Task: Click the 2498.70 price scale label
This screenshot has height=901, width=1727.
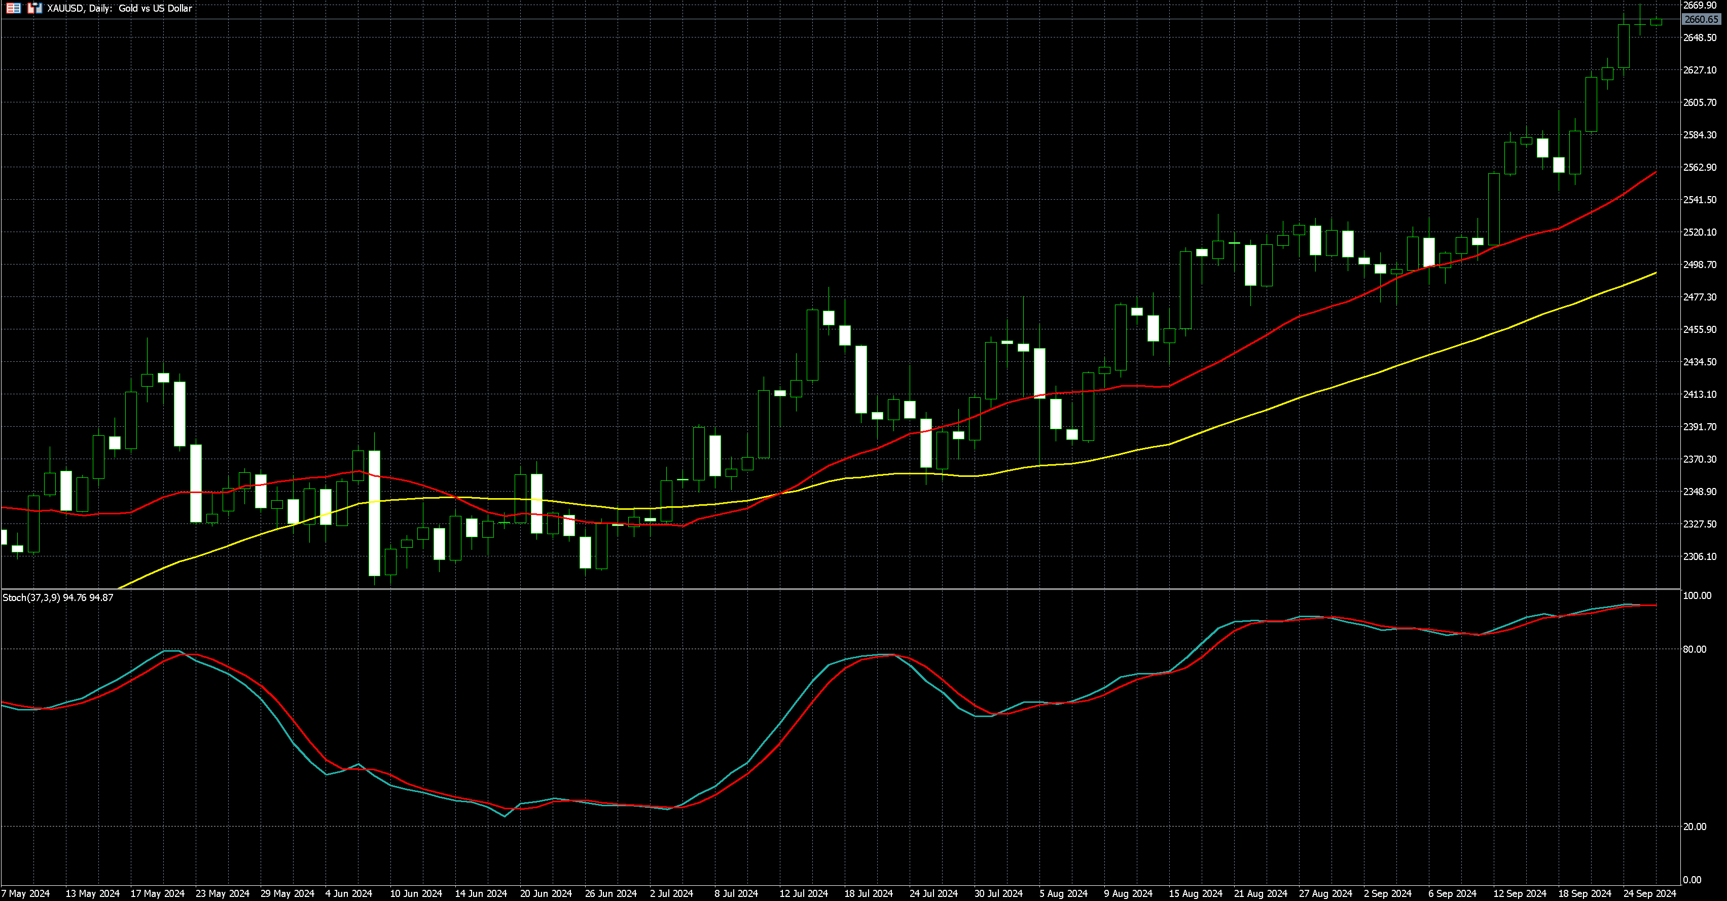Action: [1700, 265]
